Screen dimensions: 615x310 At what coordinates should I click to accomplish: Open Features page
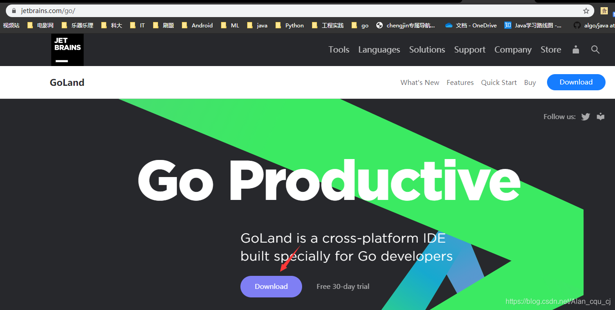(460, 83)
